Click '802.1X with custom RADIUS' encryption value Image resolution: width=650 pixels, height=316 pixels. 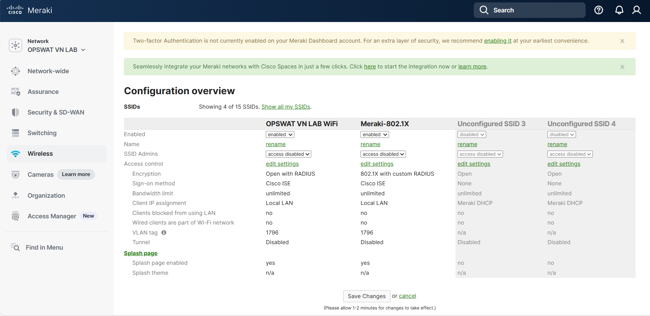coord(397,174)
